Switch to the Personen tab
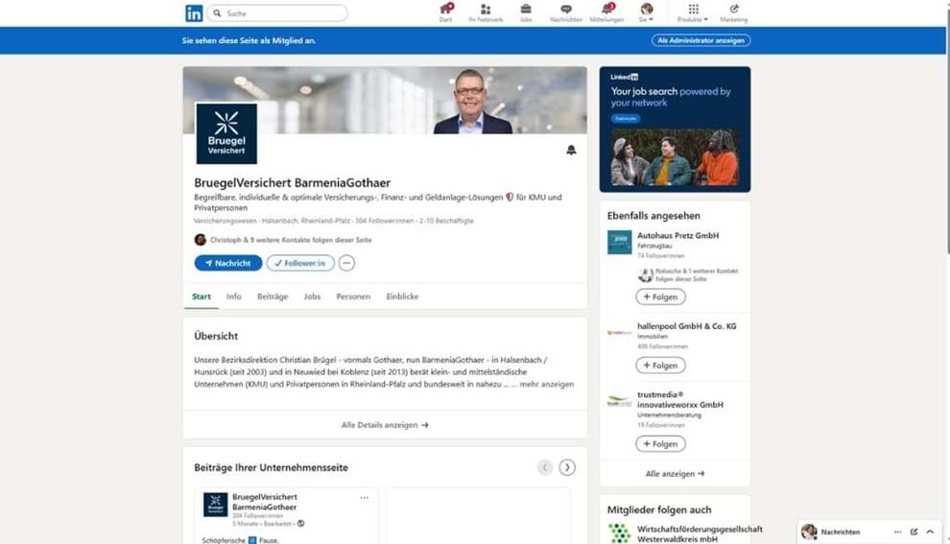This screenshot has width=950, height=544. coord(353,296)
